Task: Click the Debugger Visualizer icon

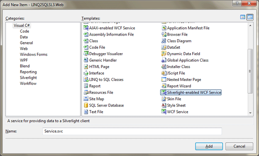Action: click(86, 54)
